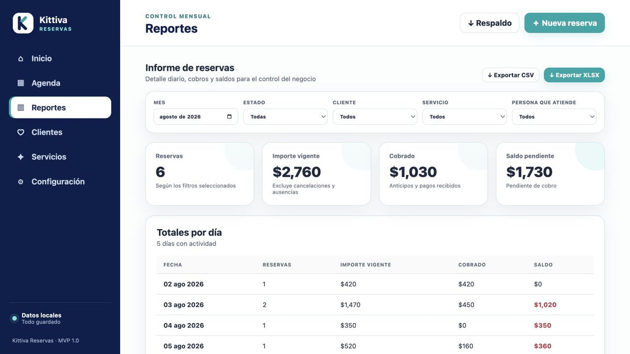
Task: Expand the Servicio filter dropdown
Action: [465, 116]
